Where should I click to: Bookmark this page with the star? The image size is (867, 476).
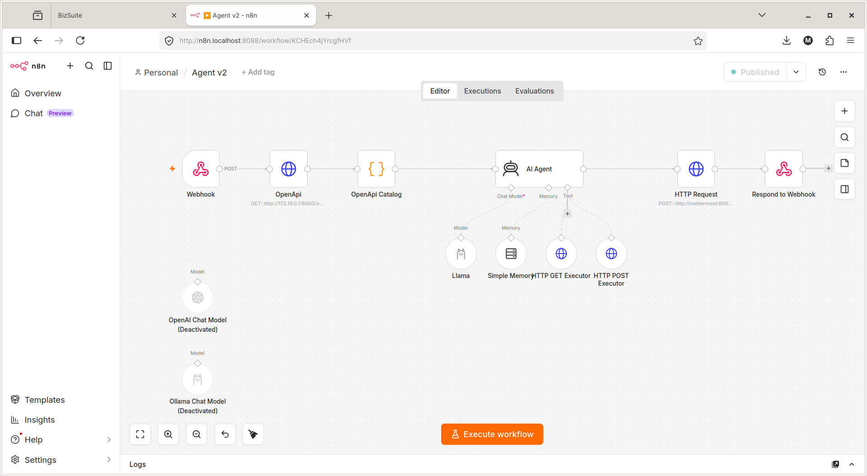[698, 41]
